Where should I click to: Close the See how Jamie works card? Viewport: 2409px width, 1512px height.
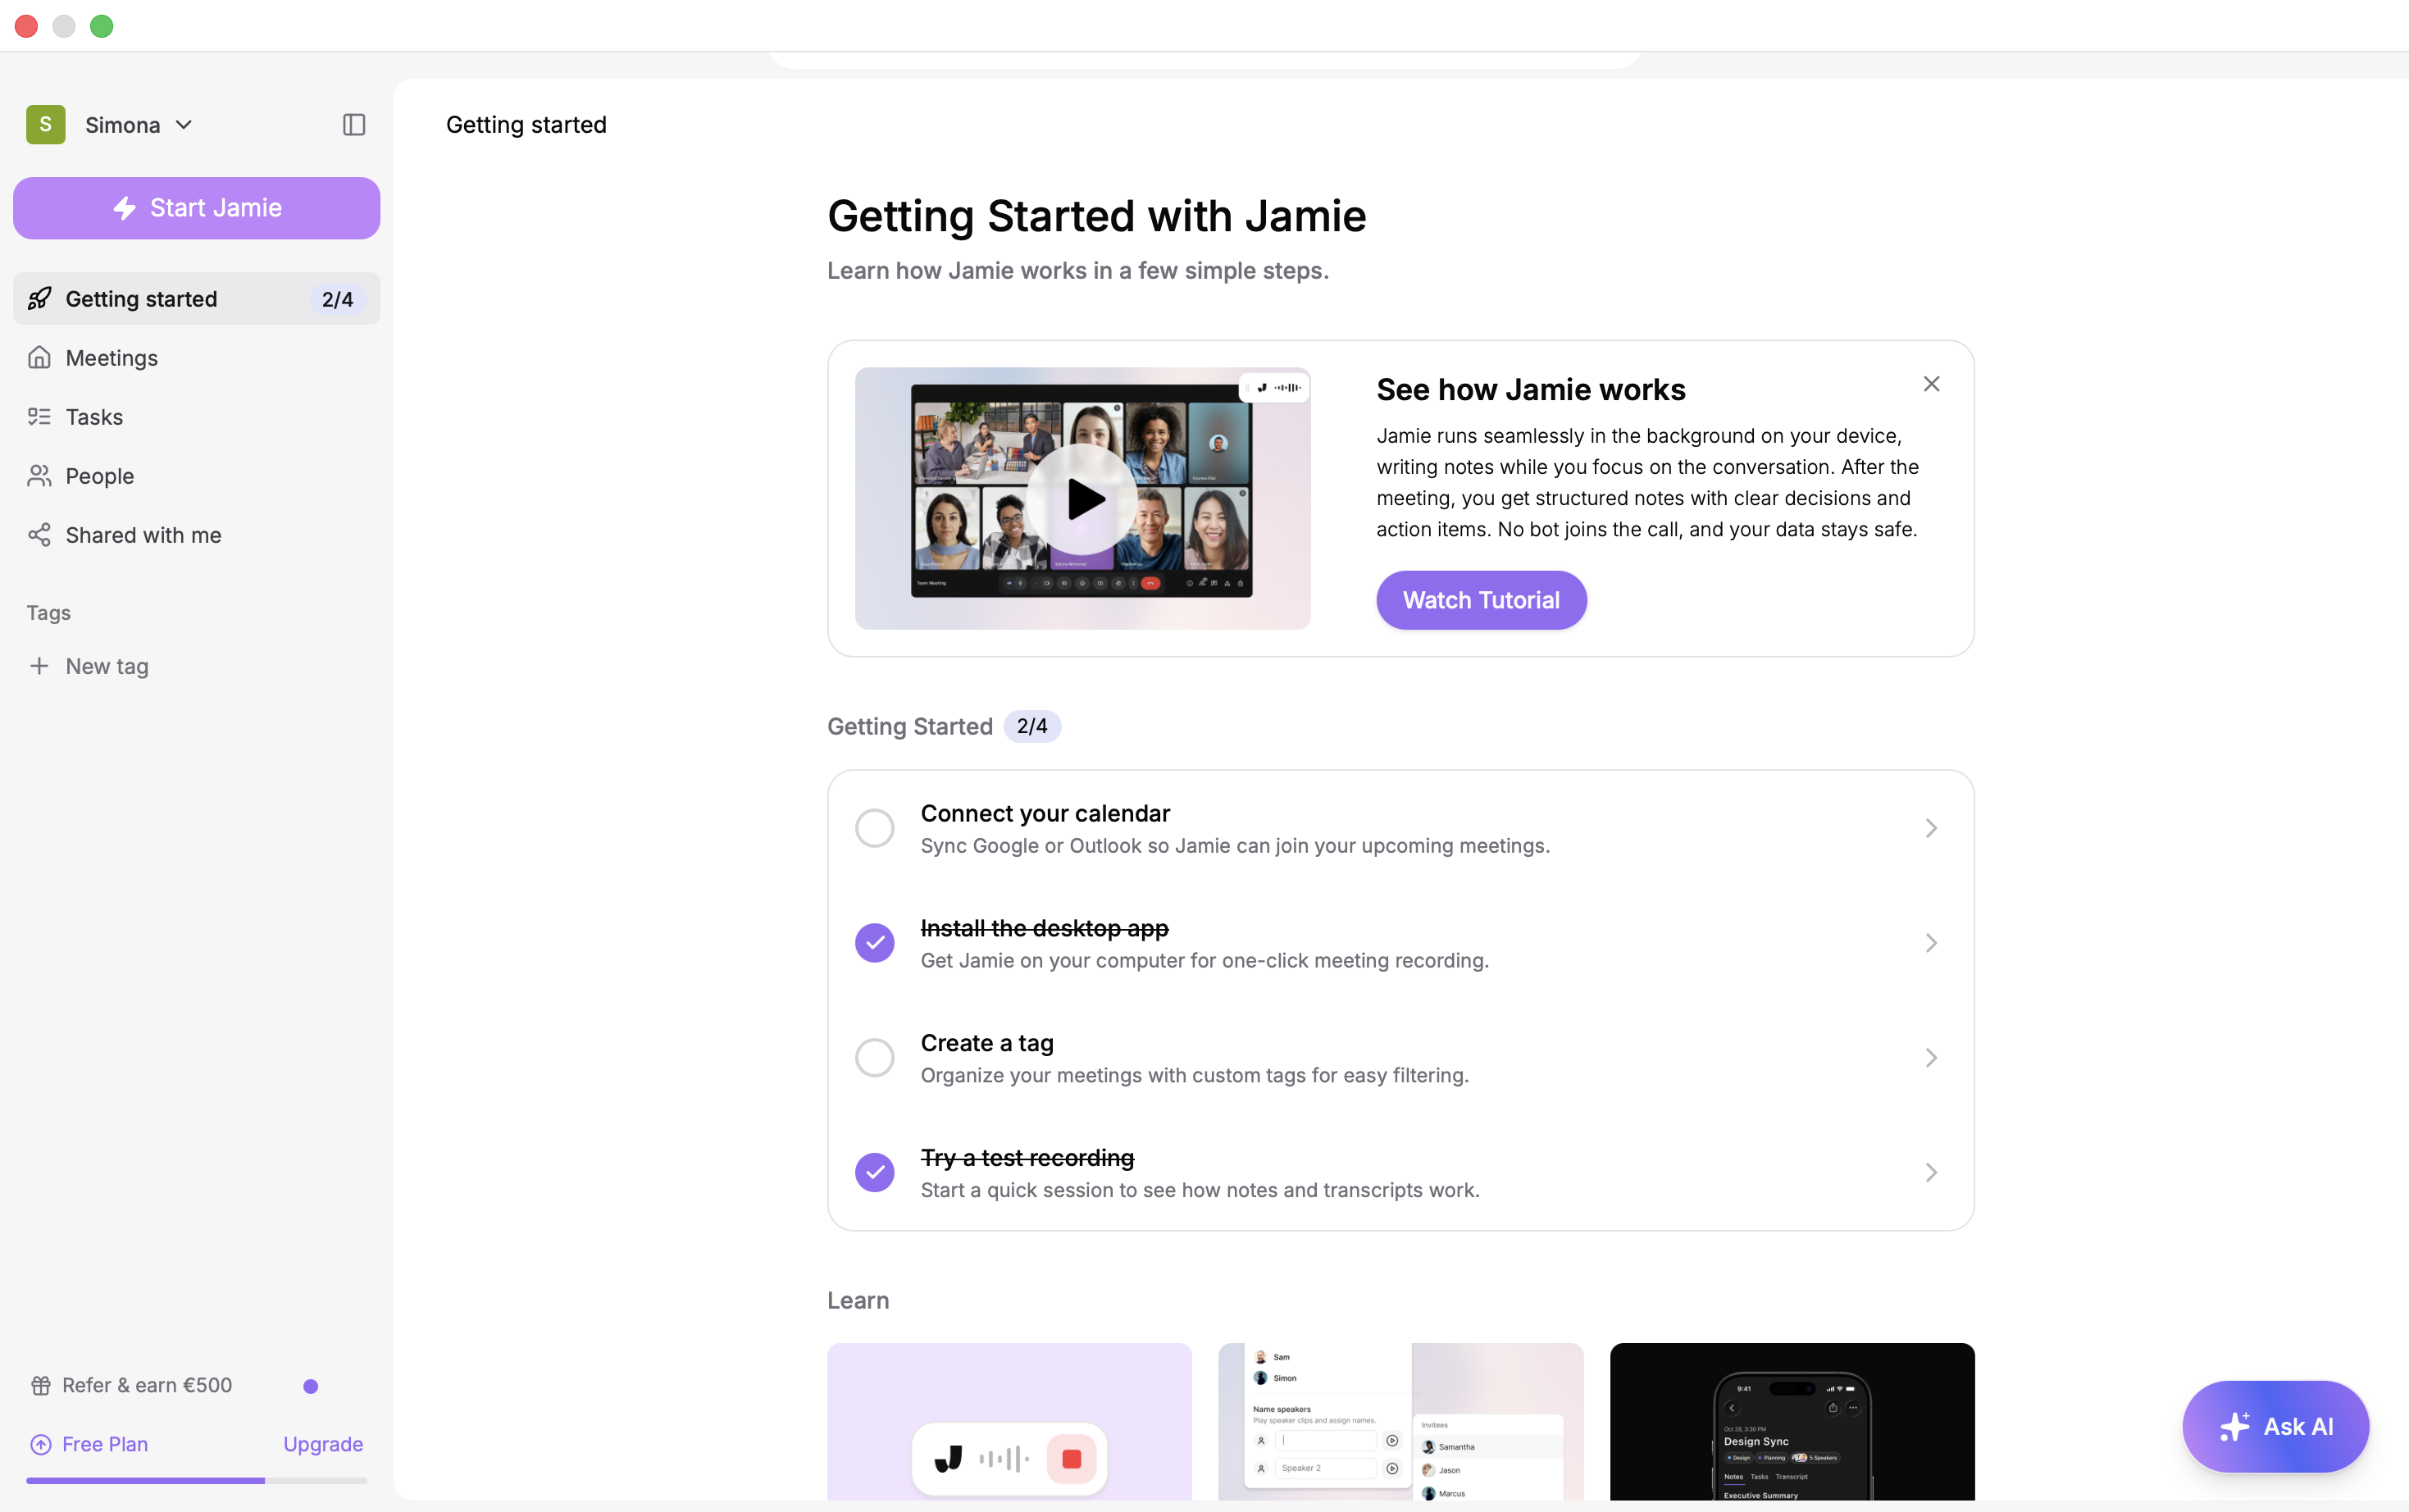tap(1931, 384)
